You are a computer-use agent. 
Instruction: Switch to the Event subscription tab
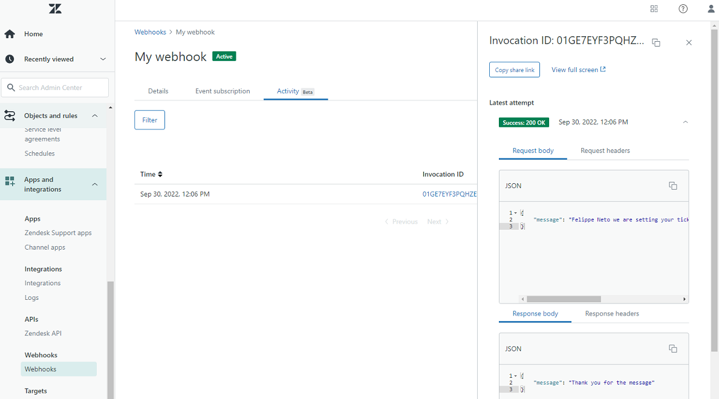click(x=223, y=91)
